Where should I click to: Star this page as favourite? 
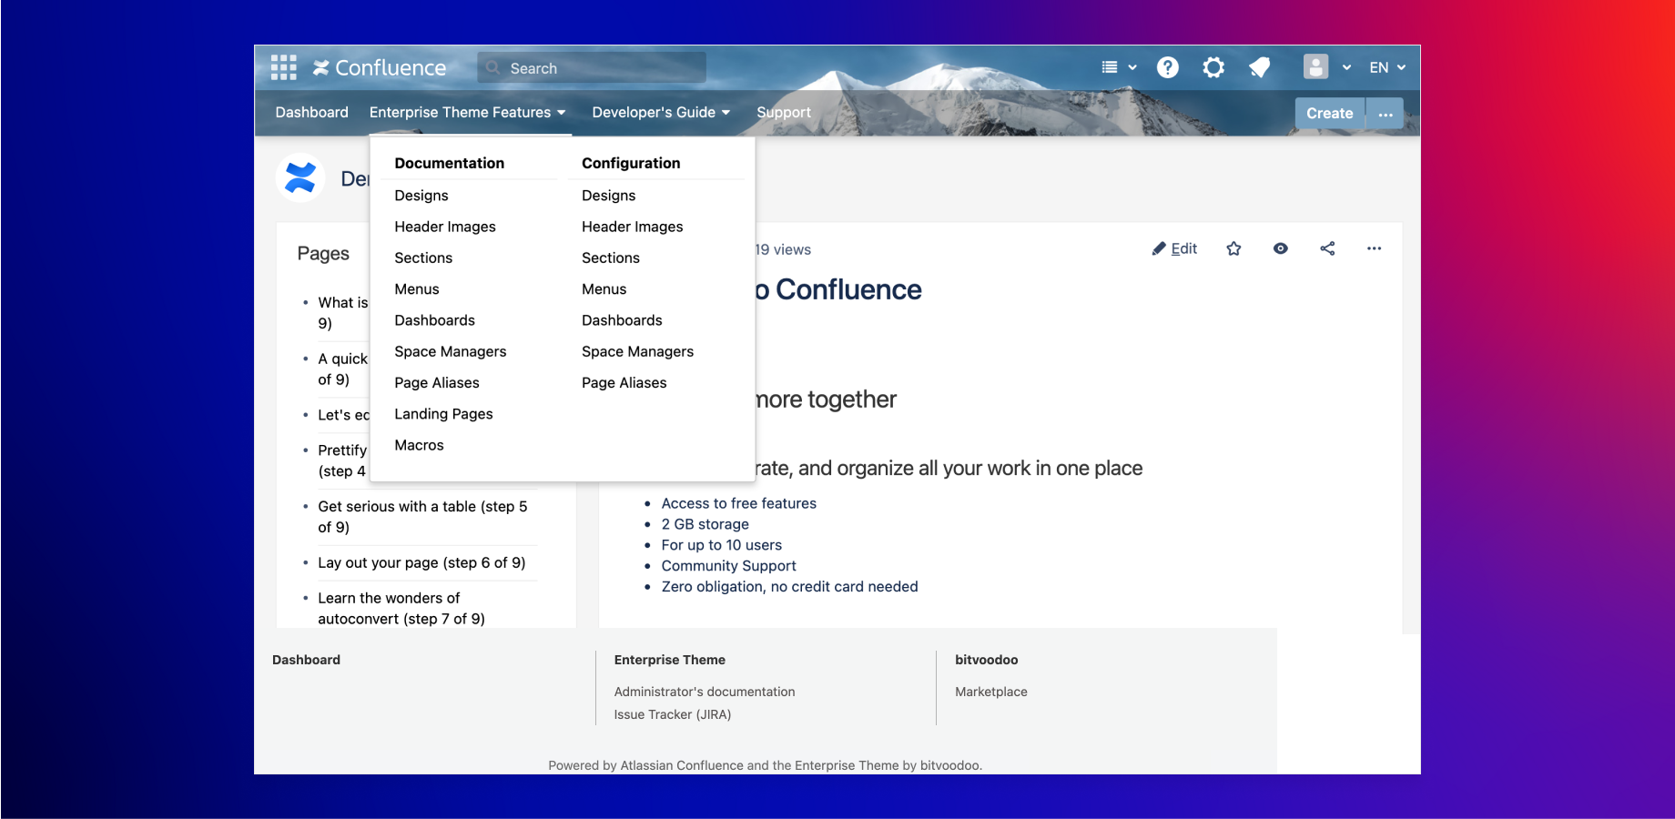tap(1233, 248)
